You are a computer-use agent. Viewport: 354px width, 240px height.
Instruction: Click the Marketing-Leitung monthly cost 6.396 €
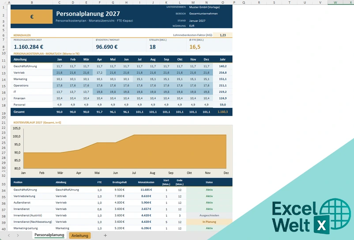[146, 228]
